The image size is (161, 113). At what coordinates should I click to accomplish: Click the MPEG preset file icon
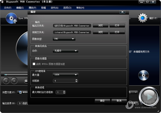(20, 92)
